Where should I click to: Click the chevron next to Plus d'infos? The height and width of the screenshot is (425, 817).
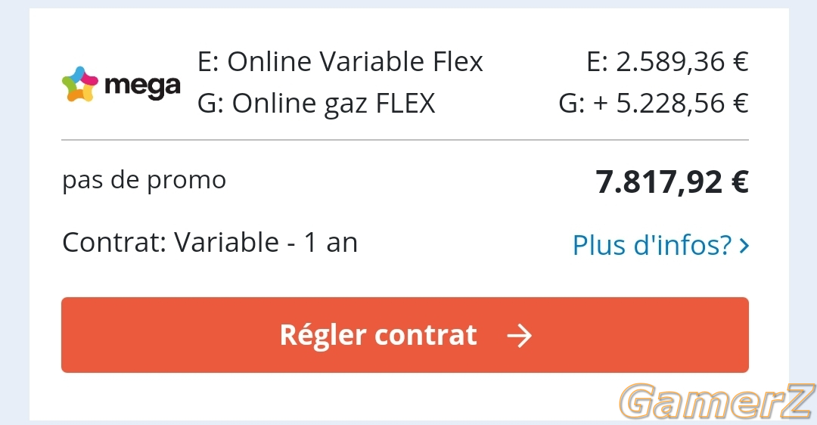tap(744, 245)
